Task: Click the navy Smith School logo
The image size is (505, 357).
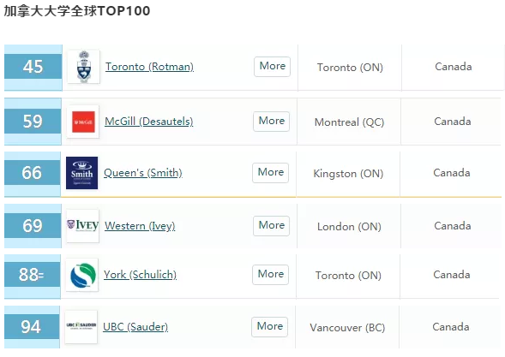Action: 81,173
